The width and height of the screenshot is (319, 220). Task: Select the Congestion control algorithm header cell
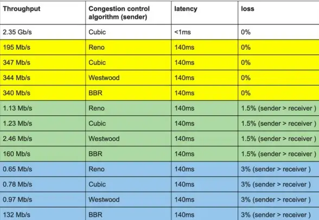(129, 12)
